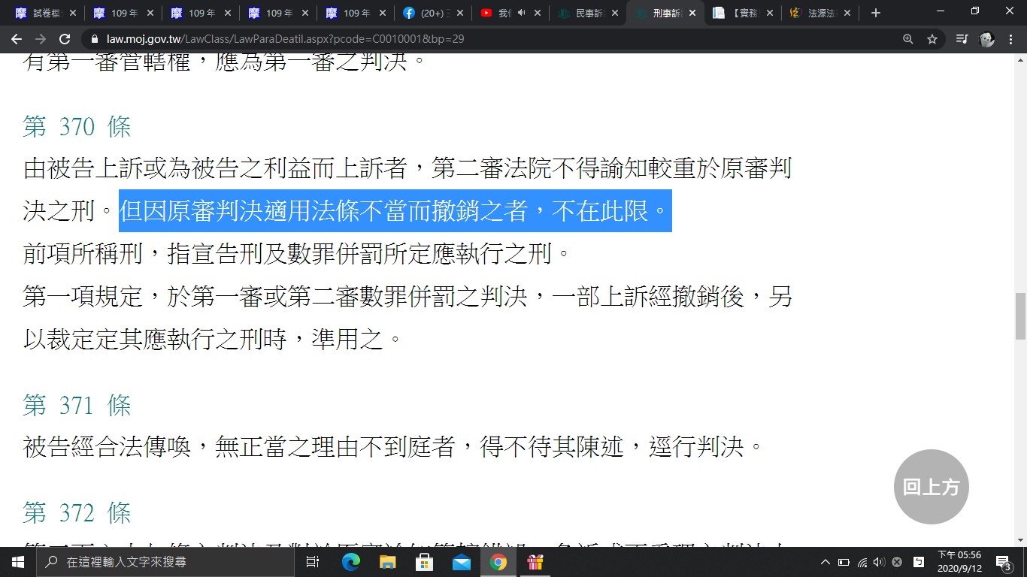This screenshot has width=1027, height=577.
Task: Open the Chrome three-dot menu
Action: (x=1011, y=39)
